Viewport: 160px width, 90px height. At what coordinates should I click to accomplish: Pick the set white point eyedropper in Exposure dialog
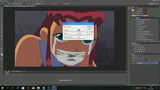tap(92, 32)
